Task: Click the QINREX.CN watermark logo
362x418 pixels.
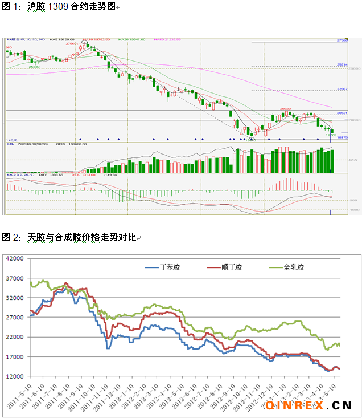Action: [x=307, y=405]
